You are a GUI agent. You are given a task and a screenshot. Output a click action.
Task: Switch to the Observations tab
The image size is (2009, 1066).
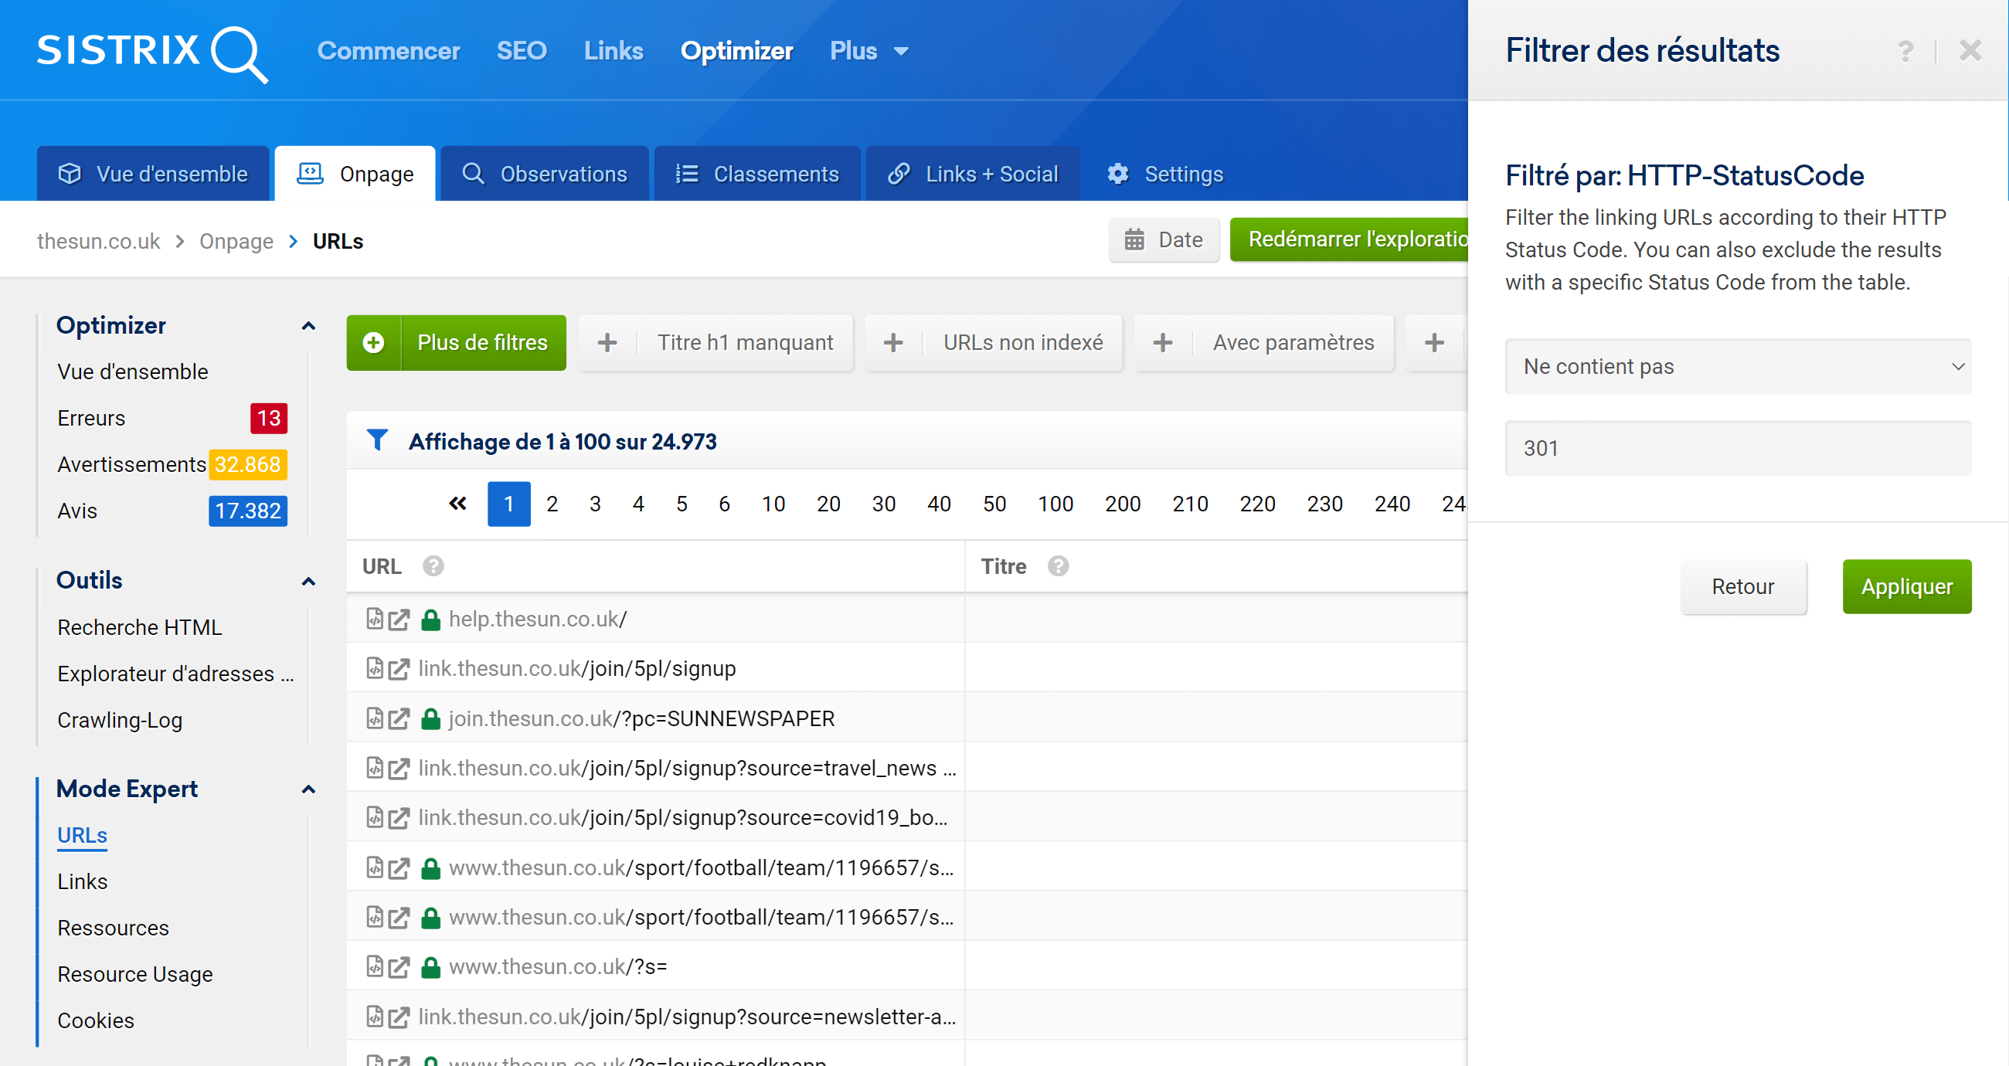point(545,174)
